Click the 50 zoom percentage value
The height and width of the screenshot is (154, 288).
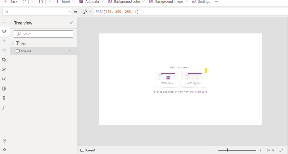point(268,150)
